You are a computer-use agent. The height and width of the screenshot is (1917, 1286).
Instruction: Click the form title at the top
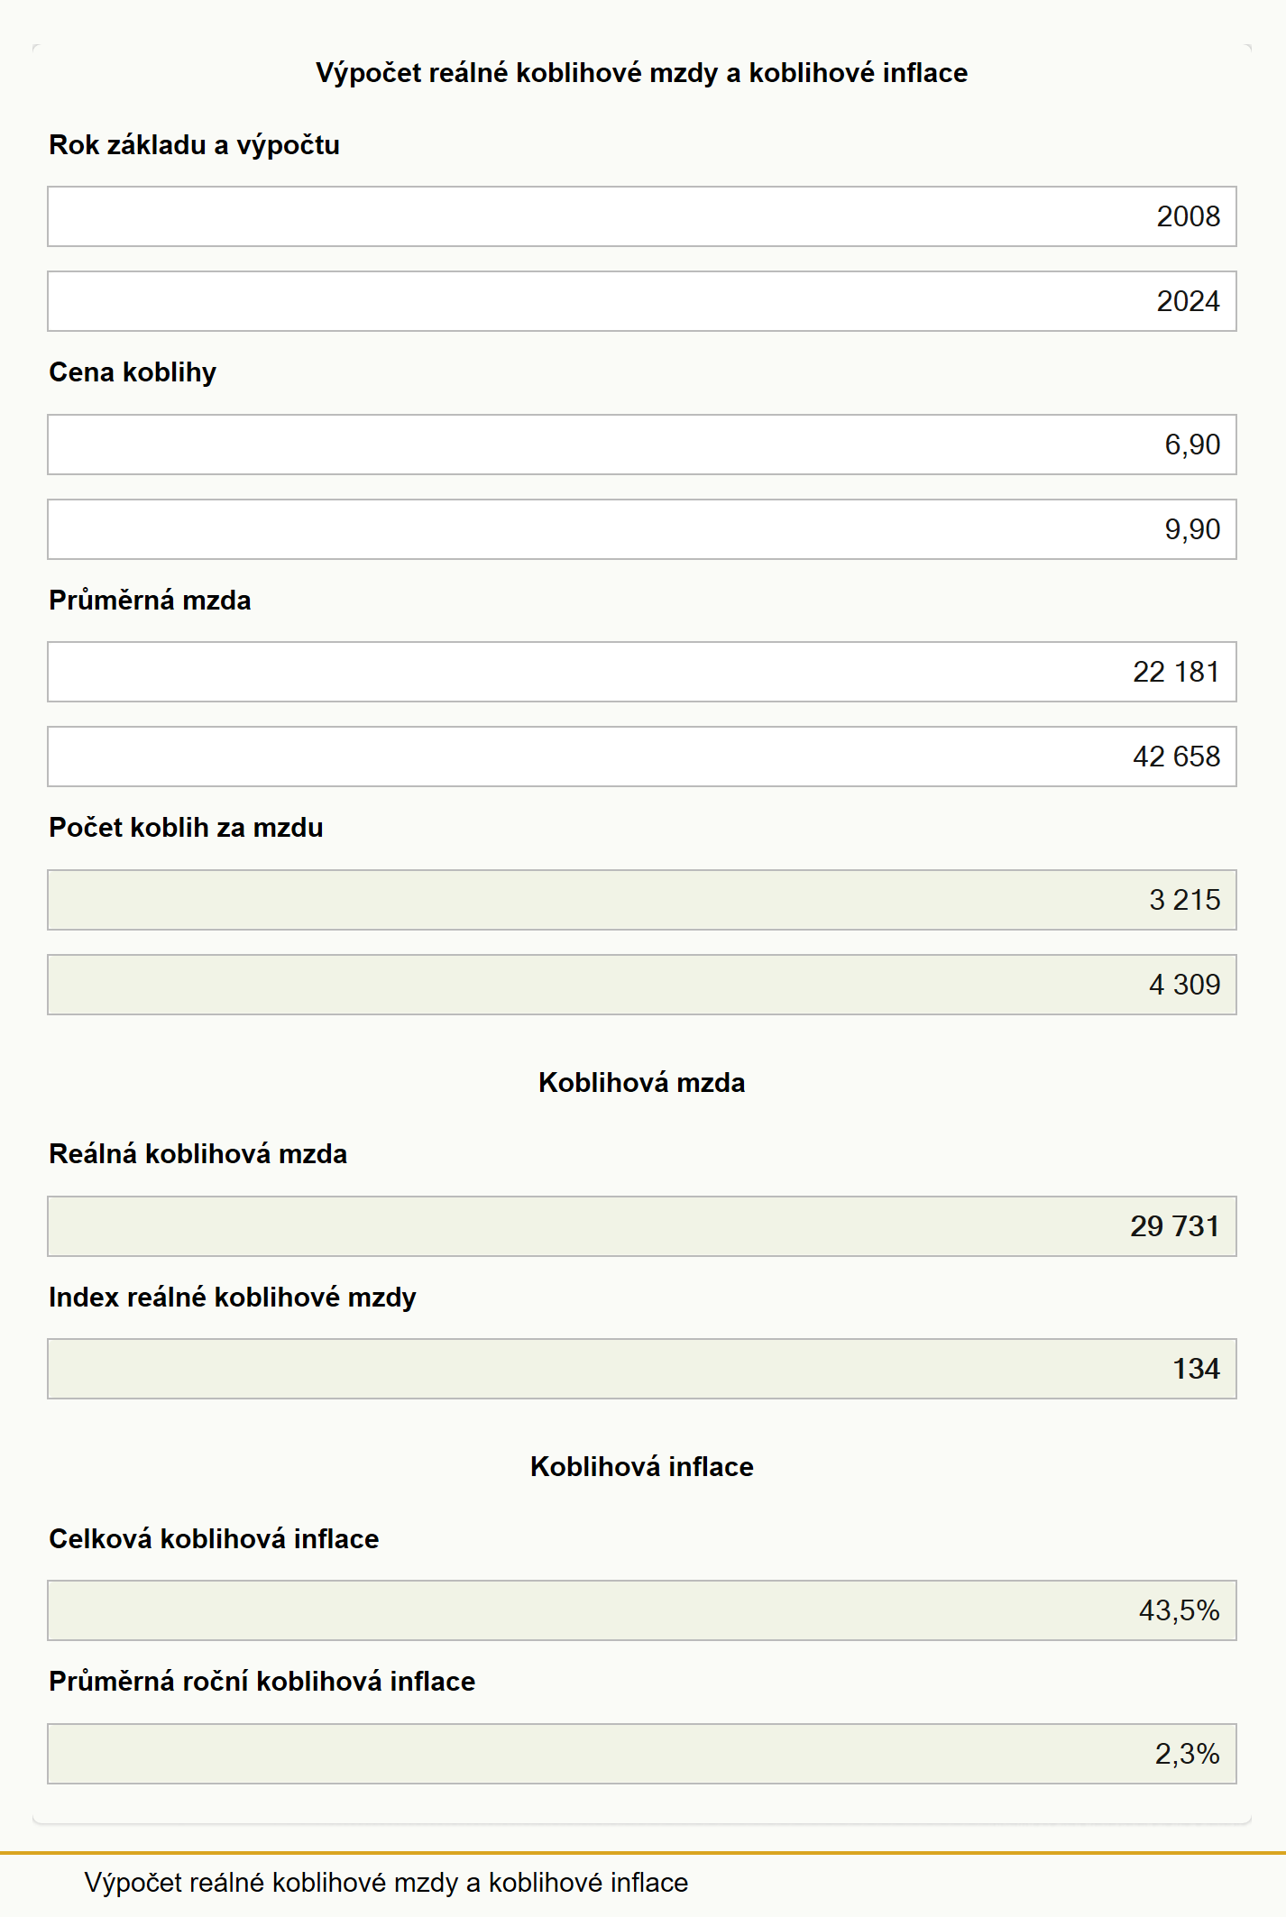click(x=642, y=73)
